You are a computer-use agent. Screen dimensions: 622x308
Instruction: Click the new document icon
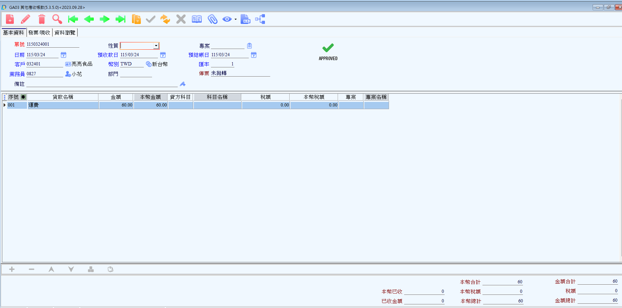(x=10, y=19)
